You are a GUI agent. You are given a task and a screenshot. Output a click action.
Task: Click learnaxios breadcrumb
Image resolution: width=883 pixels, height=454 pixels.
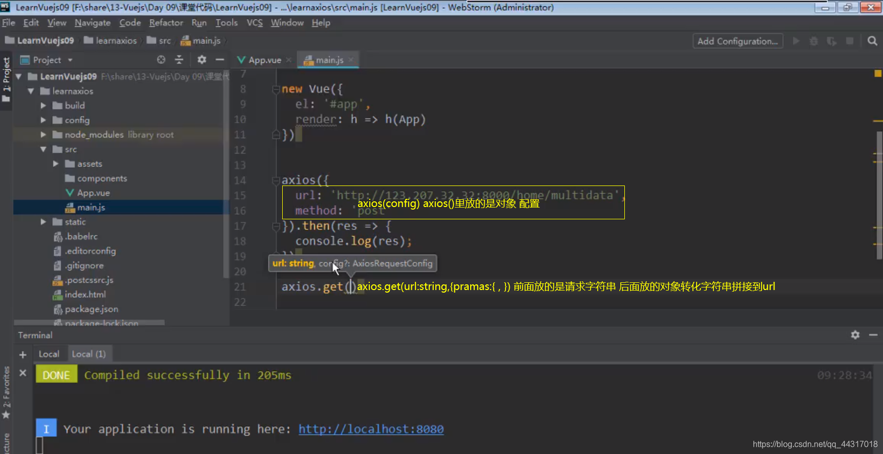point(110,40)
